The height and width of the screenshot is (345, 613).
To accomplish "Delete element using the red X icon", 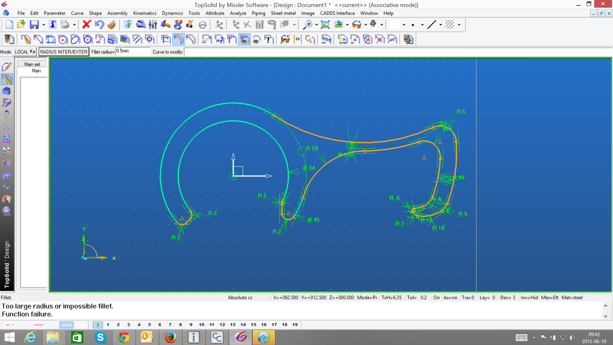I will click(87, 25).
